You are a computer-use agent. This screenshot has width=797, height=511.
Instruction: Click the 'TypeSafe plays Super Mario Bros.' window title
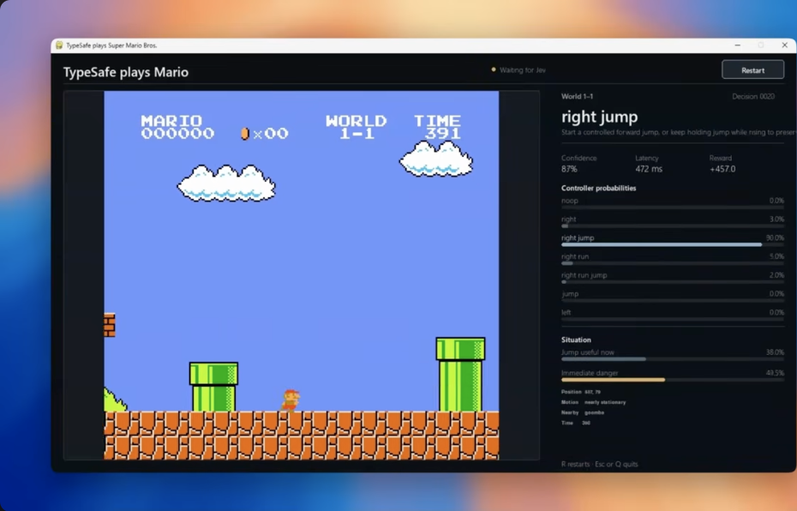point(111,45)
